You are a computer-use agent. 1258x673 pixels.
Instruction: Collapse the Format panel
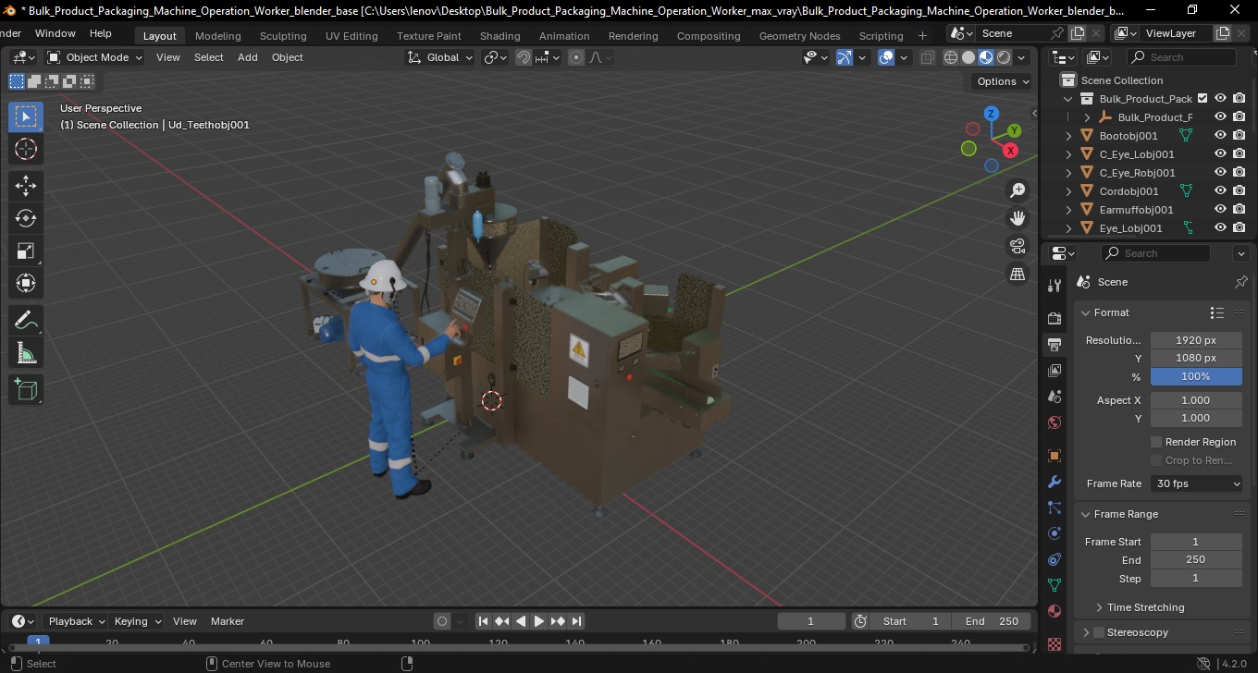point(1086,312)
